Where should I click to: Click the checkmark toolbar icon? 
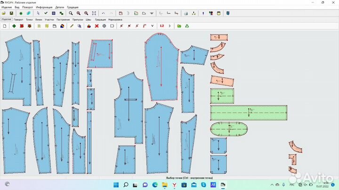pos(46,13)
